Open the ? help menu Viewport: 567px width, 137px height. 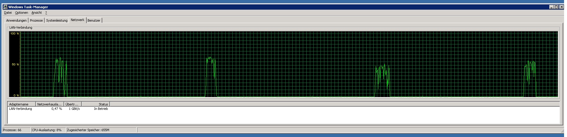click(x=46, y=13)
